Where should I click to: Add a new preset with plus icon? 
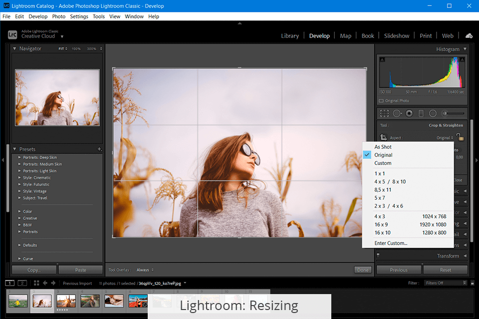pyautogui.click(x=99, y=149)
